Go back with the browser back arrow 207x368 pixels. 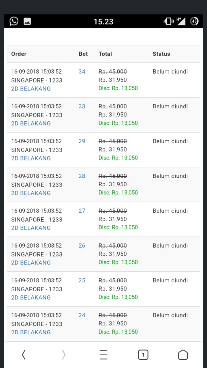(24, 355)
